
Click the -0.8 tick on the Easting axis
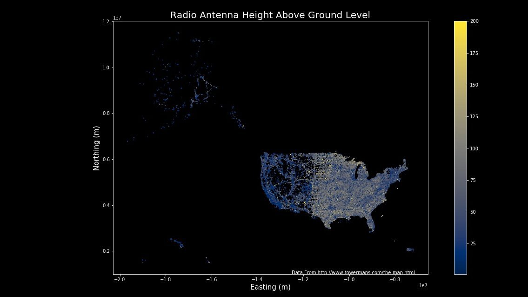point(395,279)
